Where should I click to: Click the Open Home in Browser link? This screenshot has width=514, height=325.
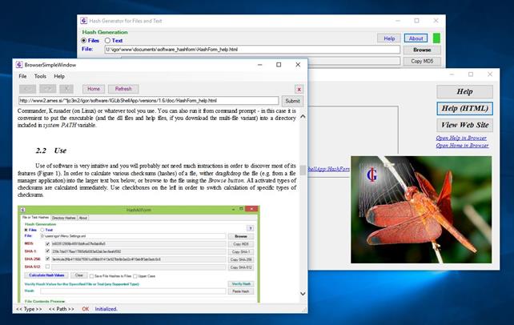coord(462,146)
